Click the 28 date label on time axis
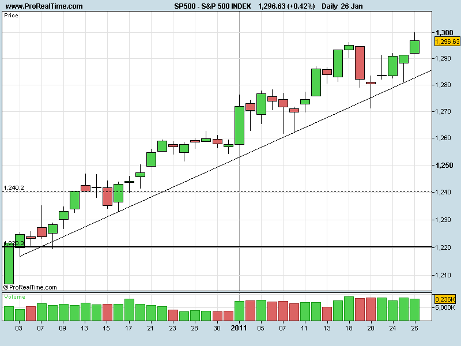 pos(194,328)
